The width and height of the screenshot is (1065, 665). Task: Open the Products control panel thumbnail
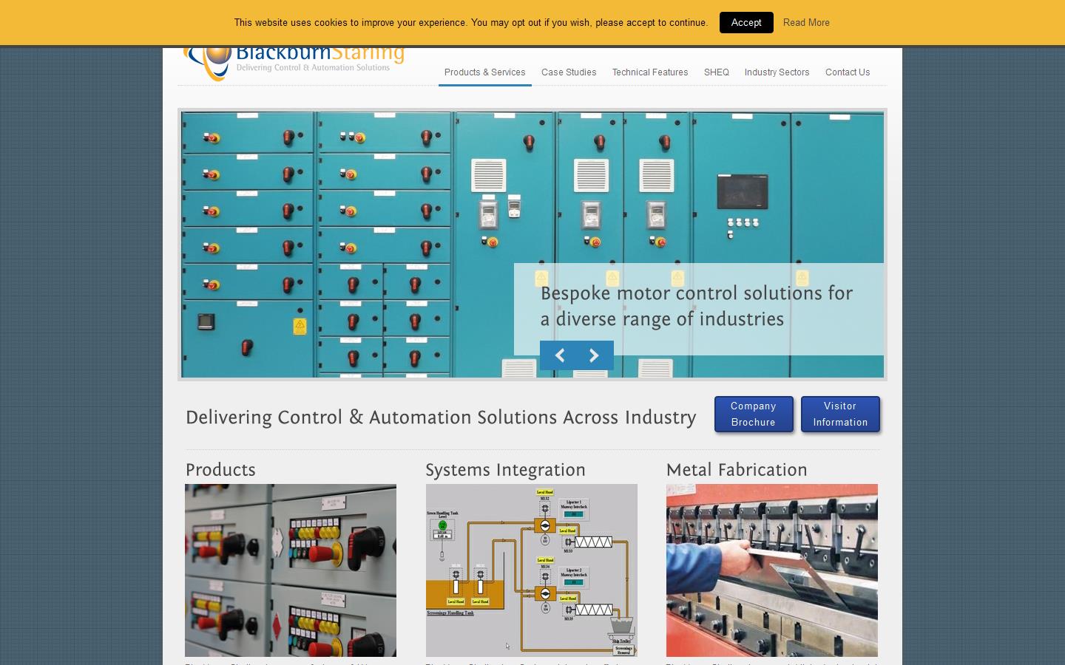click(291, 570)
